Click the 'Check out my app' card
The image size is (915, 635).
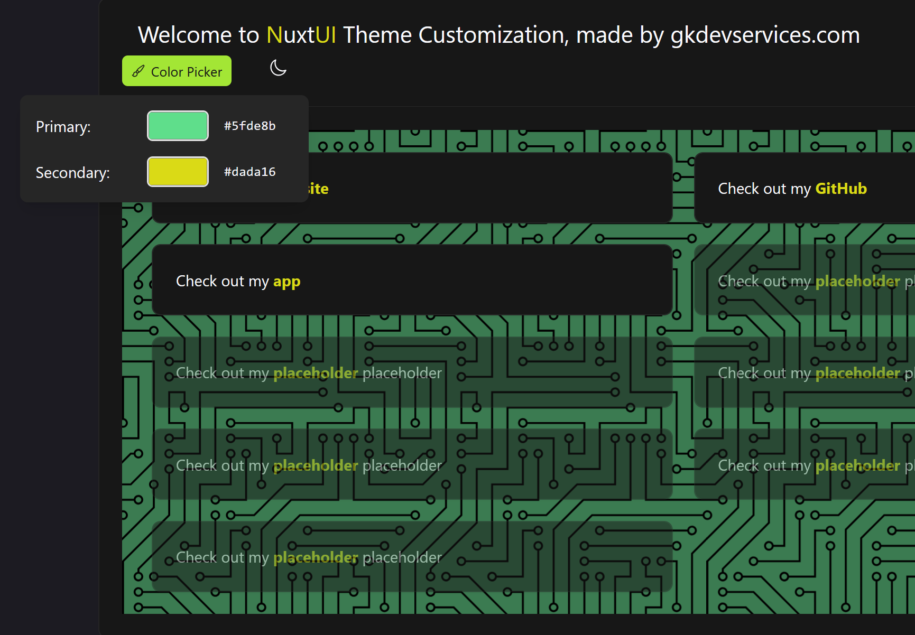tap(412, 280)
